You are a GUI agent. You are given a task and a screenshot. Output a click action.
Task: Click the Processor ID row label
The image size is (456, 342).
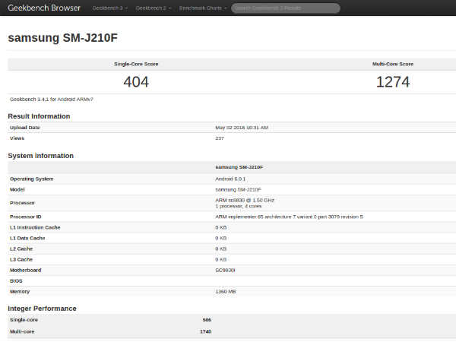coord(26,217)
